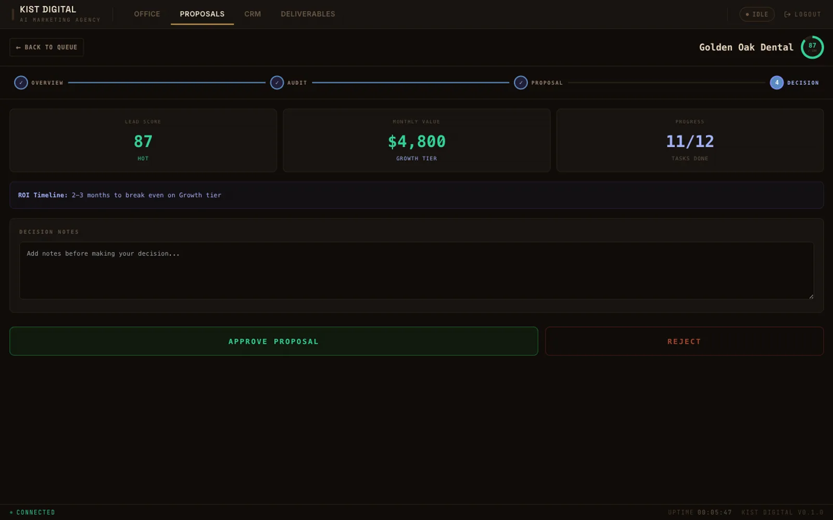
Task: Click the Golden Oak Dental client name
Action: click(x=746, y=47)
